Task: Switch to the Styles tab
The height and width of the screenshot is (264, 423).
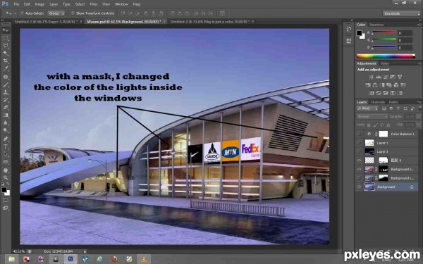Action: pyautogui.click(x=385, y=63)
